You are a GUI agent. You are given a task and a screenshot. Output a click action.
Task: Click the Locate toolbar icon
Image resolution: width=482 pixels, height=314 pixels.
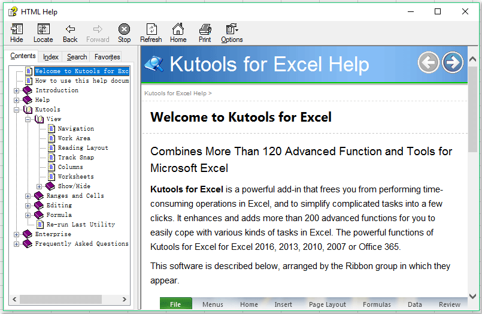(x=43, y=30)
